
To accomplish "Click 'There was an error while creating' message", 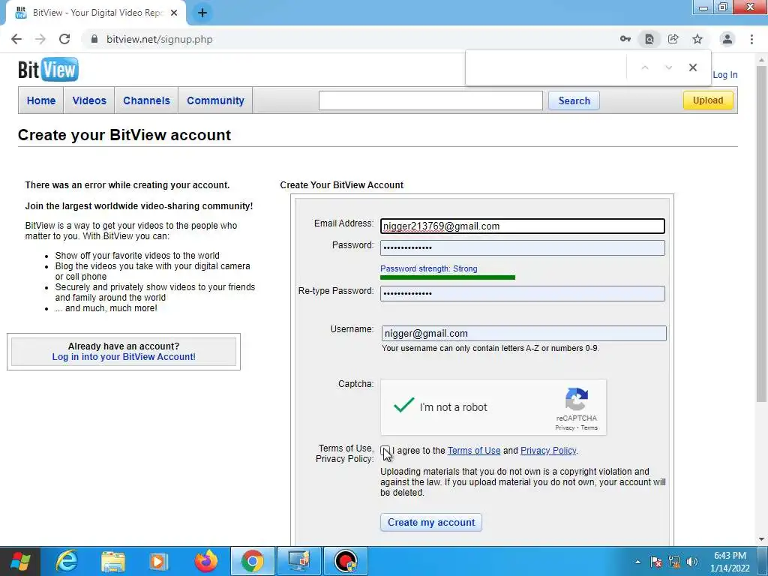I will click(127, 185).
